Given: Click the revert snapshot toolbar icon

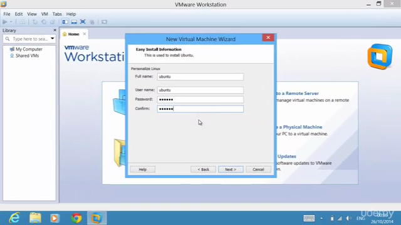Looking at the screenshot, I should [44, 22].
